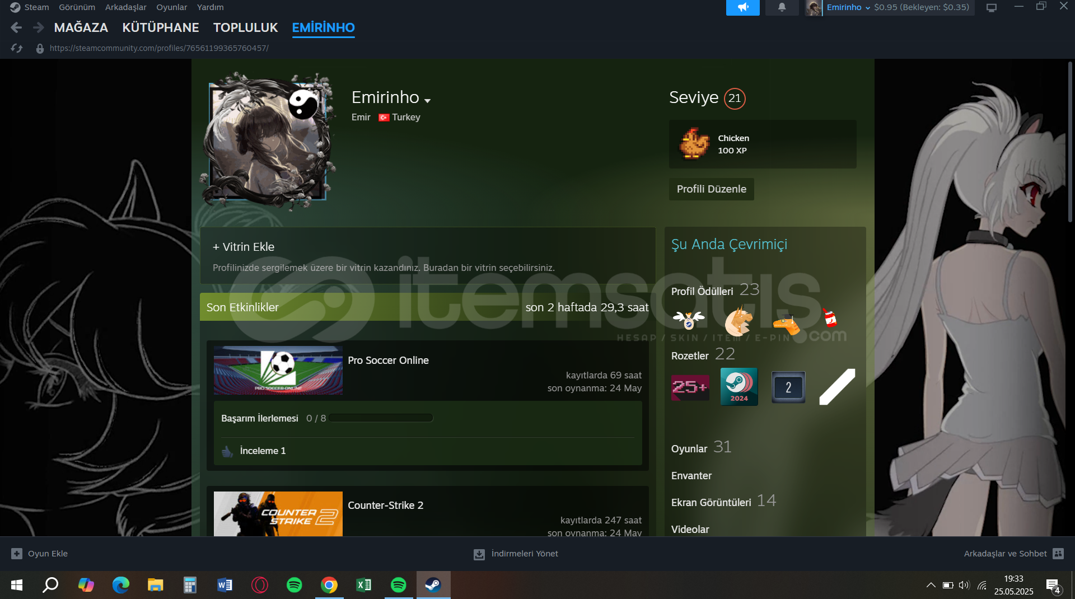Screen dimensions: 1075x599
Task: Open the Rozetler badges link
Action: click(703, 354)
